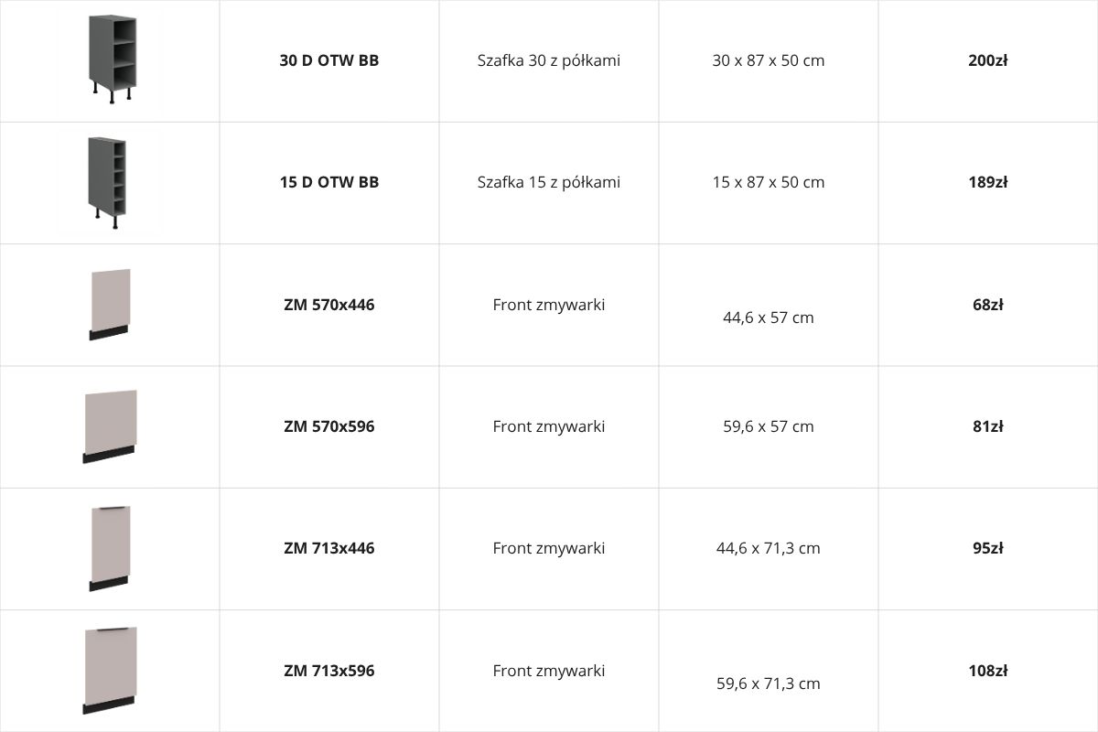Select the ZM 570x596 product code
This screenshot has width=1098, height=732.
coord(329,426)
